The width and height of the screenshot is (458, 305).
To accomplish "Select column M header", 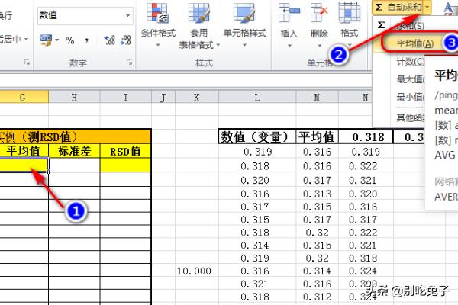I will (317, 97).
